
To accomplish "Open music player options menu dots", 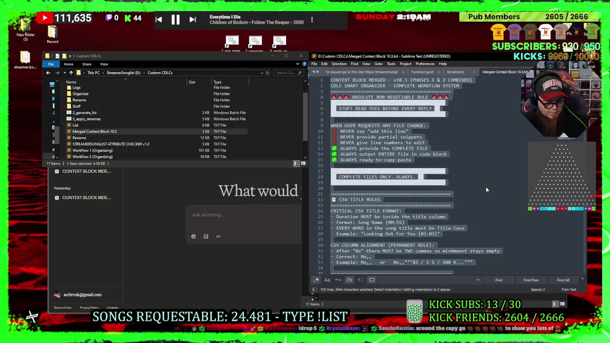I will click(312, 20).
